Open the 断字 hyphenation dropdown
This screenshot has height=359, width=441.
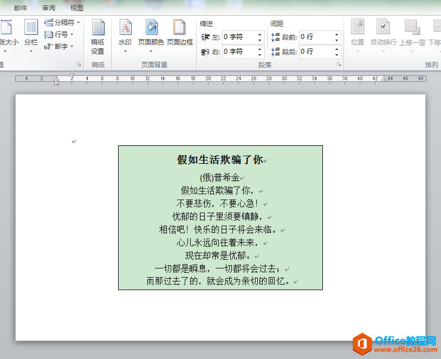click(59, 46)
